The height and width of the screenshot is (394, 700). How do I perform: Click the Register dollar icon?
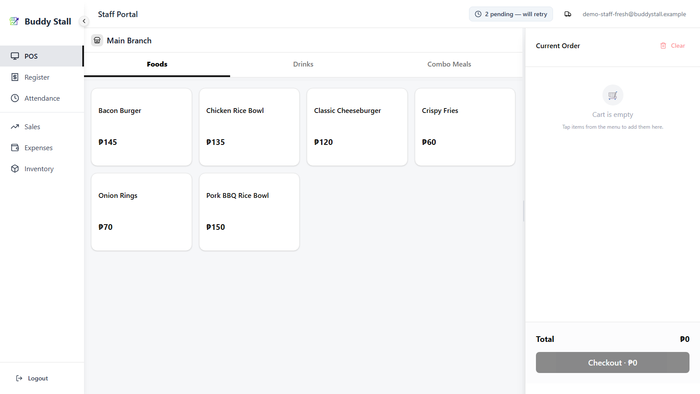click(15, 77)
